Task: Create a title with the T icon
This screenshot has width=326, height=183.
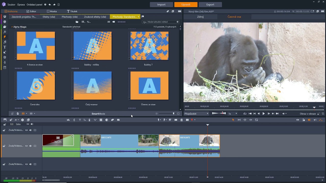Action: click(80, 120)
